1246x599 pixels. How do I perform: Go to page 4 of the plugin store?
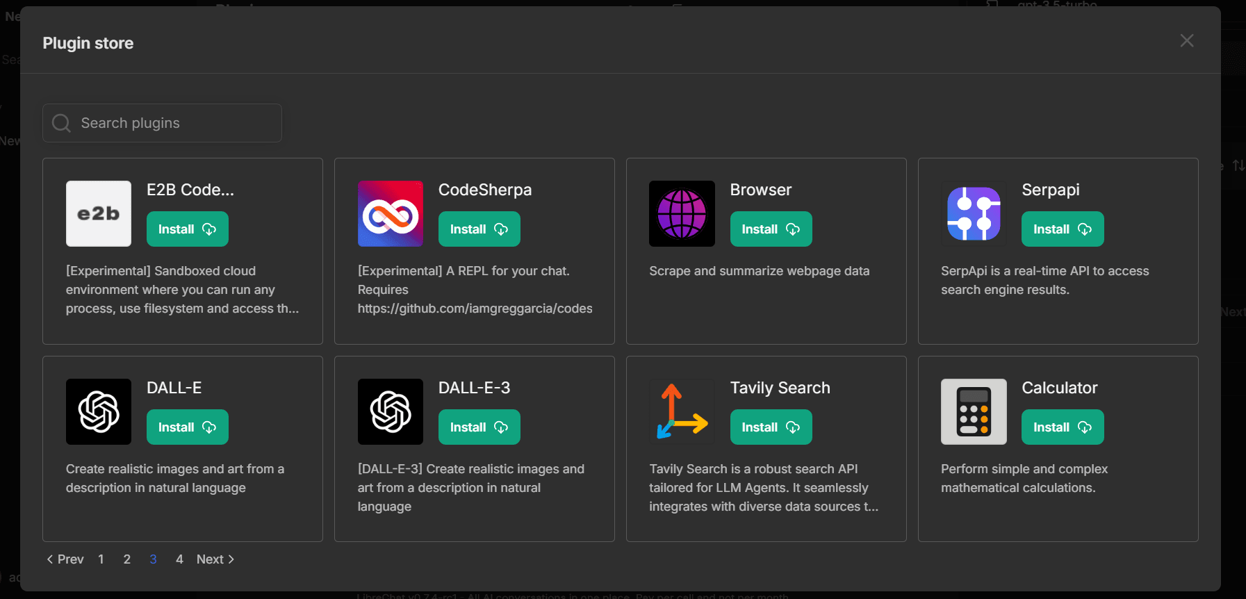[x=179, y=559]
